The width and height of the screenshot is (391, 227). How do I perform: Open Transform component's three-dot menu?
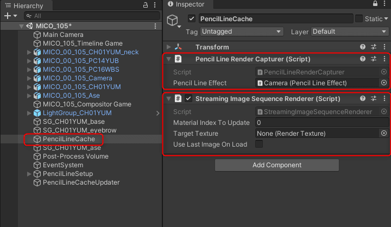click(384, 47)
